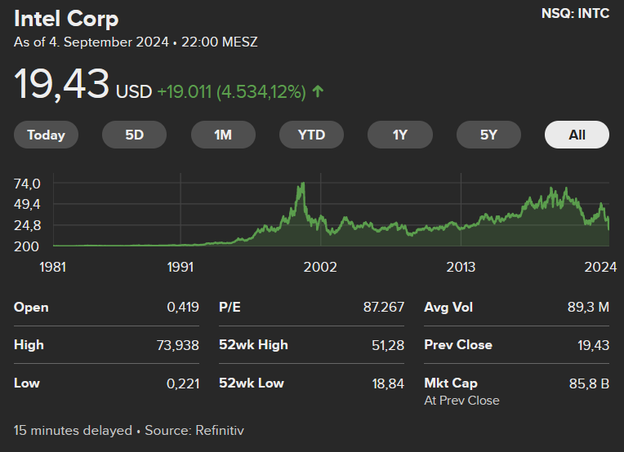Click the Prev Close value 19,43

tap(593, 345)
